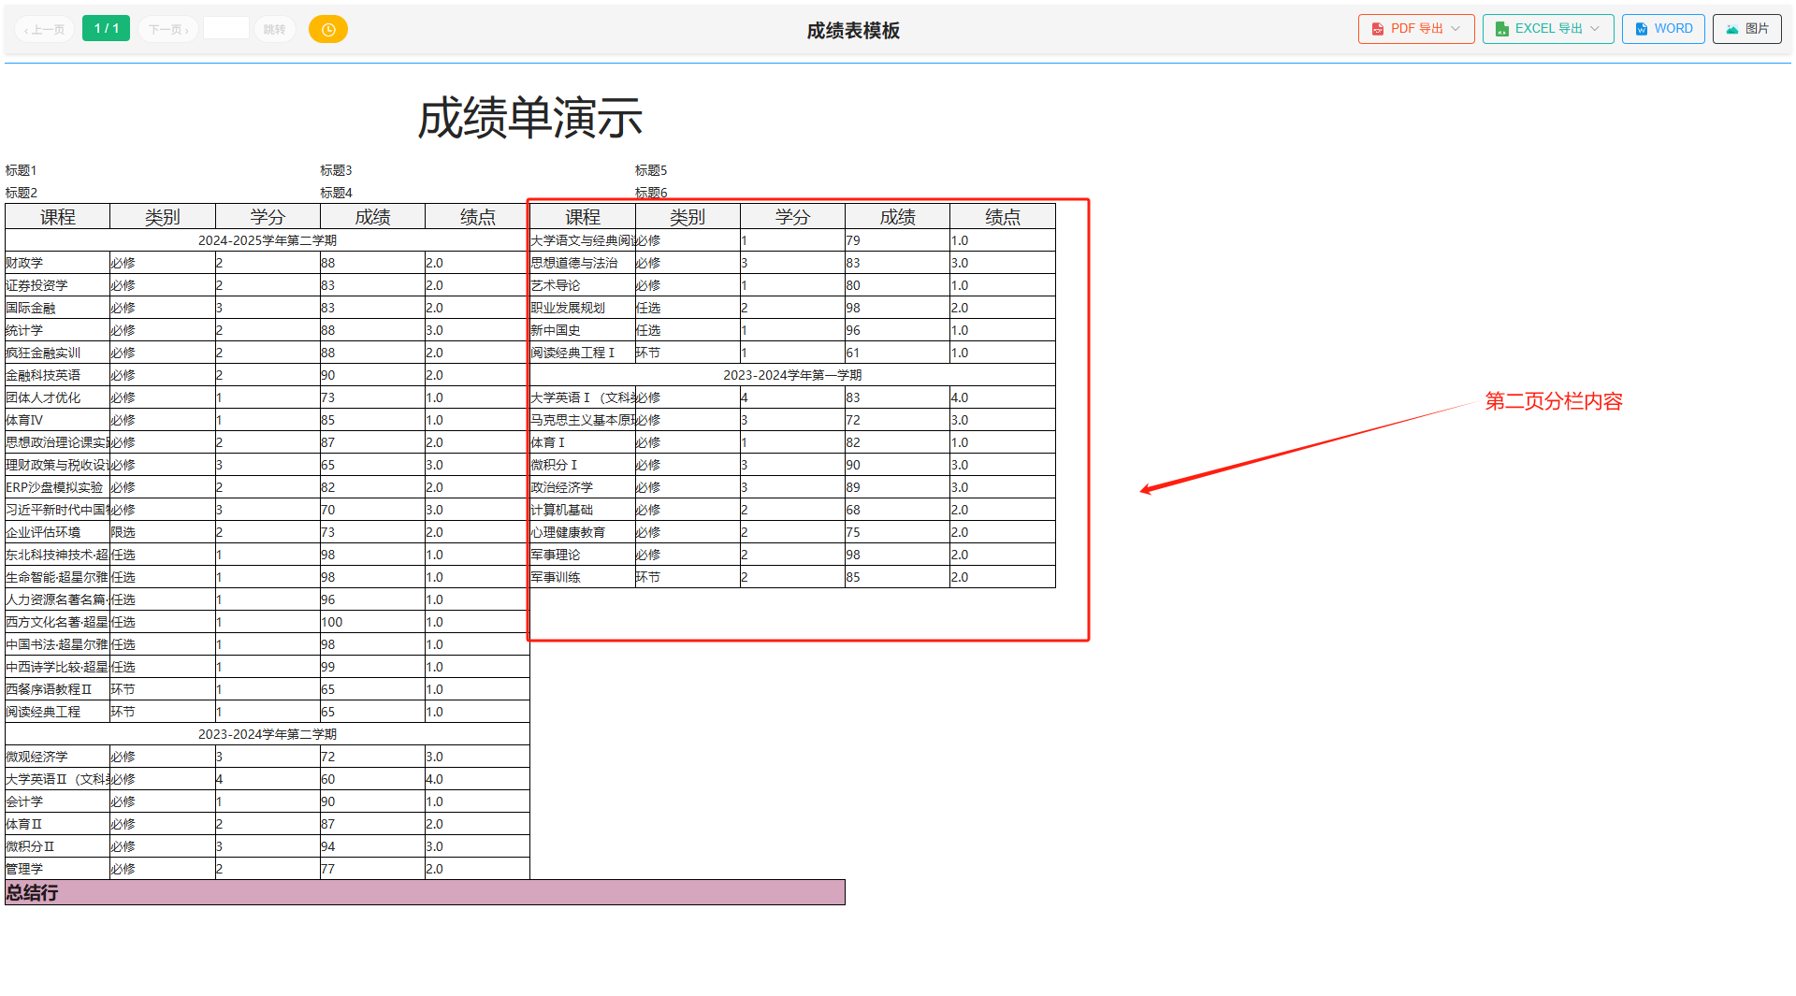
Task: Click the 成绩单演示 report title
Action: (529, 119)
